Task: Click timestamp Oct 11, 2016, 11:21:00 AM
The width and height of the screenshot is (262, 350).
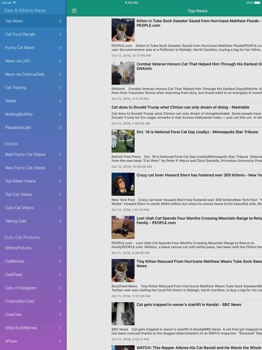Action: tap(131, 296)
